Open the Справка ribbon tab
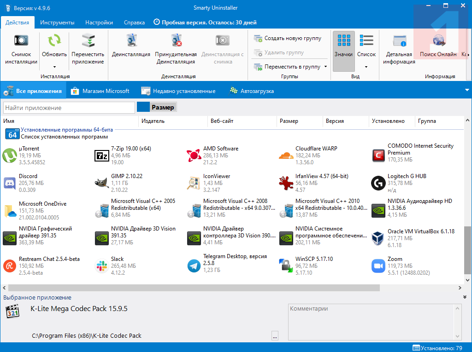This screenshot has width=472, height=352. 134,23
